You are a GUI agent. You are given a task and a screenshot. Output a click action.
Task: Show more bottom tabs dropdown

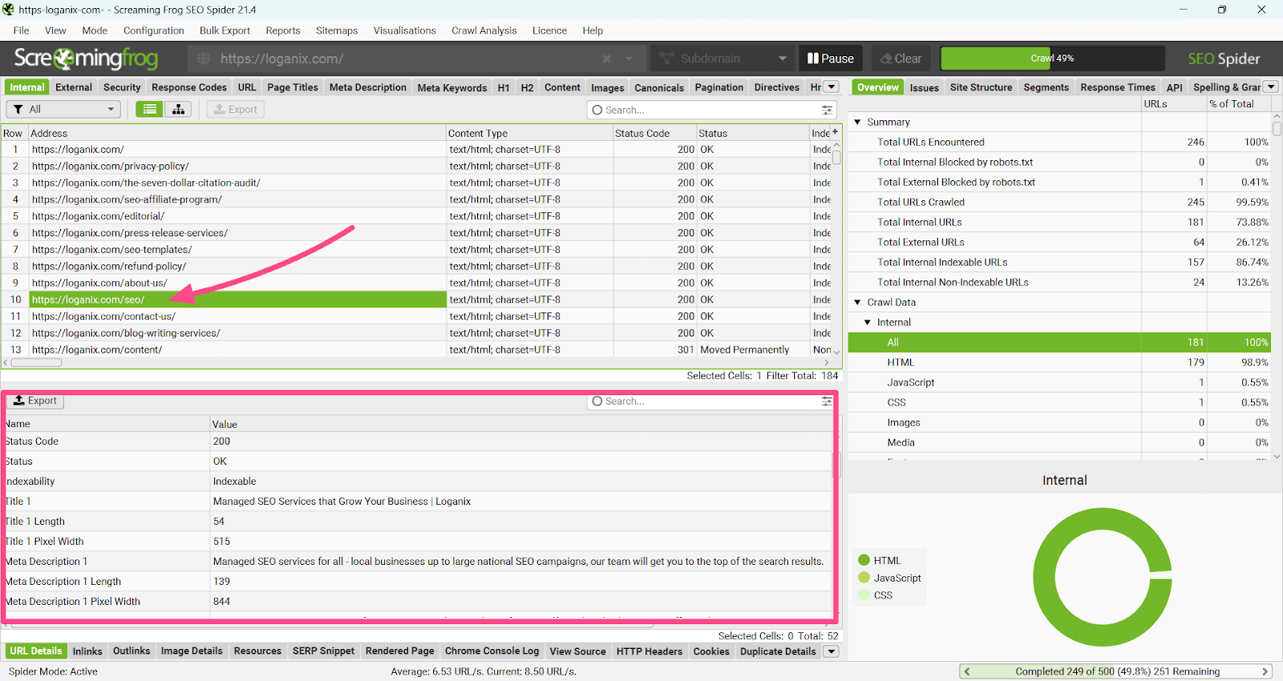pos(832,651)
